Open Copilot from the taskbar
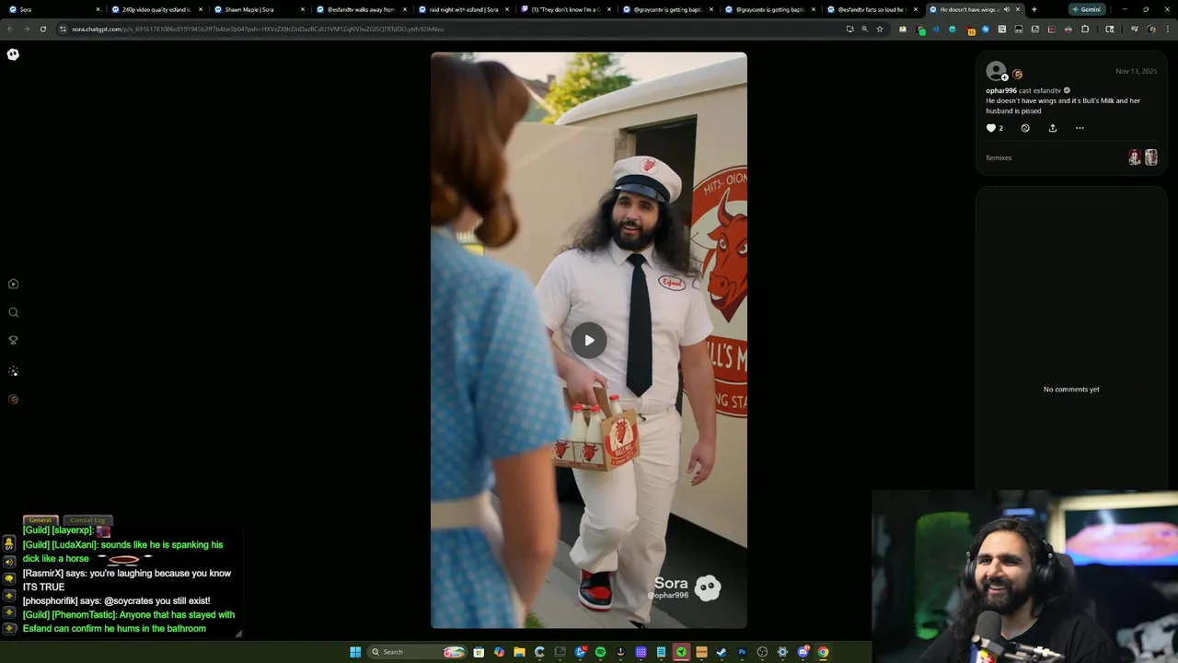Viewport: 1178px width, 663px height. coord(499,652)
